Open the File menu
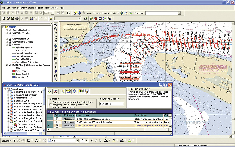 click(3, 8)
